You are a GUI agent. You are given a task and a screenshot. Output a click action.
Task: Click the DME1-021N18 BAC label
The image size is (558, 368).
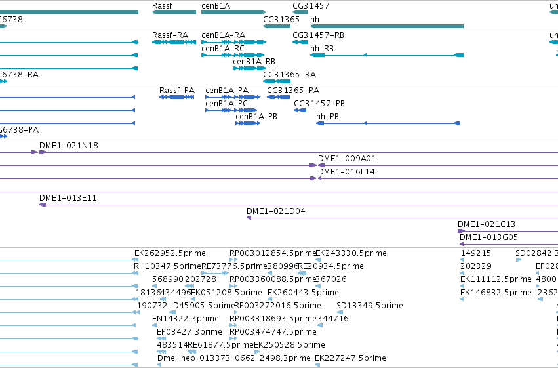[69, 146]
